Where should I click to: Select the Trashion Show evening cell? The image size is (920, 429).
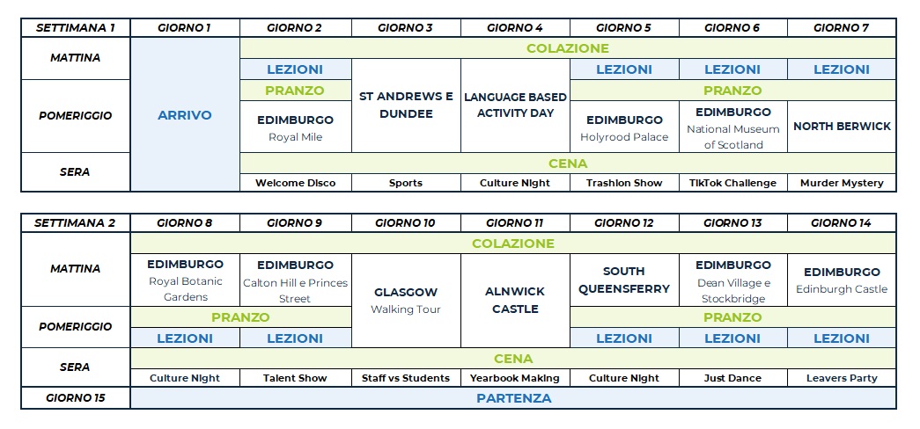coord(624,183)
